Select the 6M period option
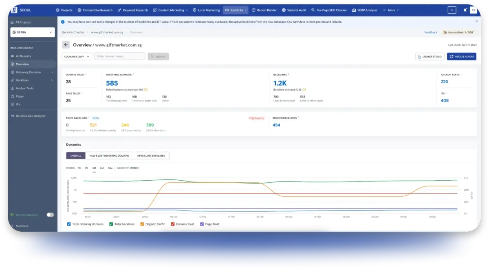The width and height of the screenshot is (489, 270). coord(102,168)
